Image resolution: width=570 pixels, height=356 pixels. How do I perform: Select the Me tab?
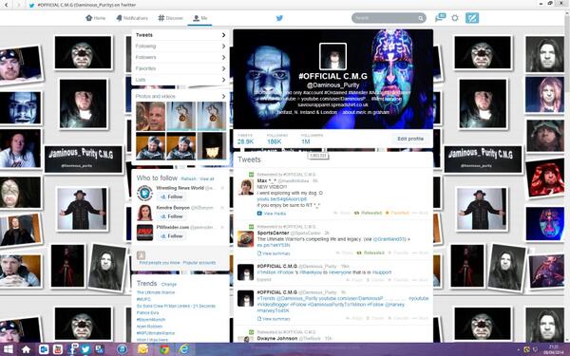[199, 18]
